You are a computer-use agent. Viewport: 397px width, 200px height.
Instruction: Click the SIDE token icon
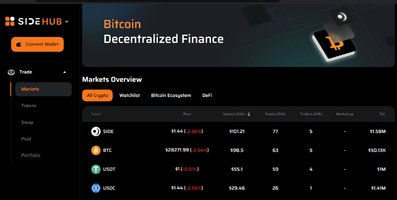coord(96,132)
